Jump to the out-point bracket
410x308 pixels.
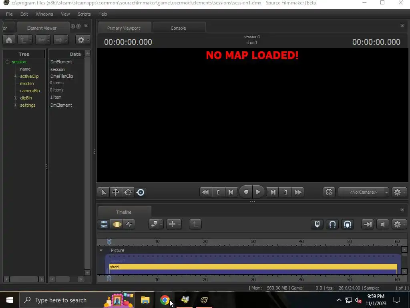click(x=285, y=192)
